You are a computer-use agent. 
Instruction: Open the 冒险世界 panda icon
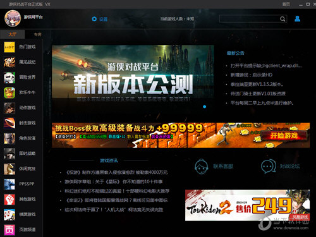(9, 78)
